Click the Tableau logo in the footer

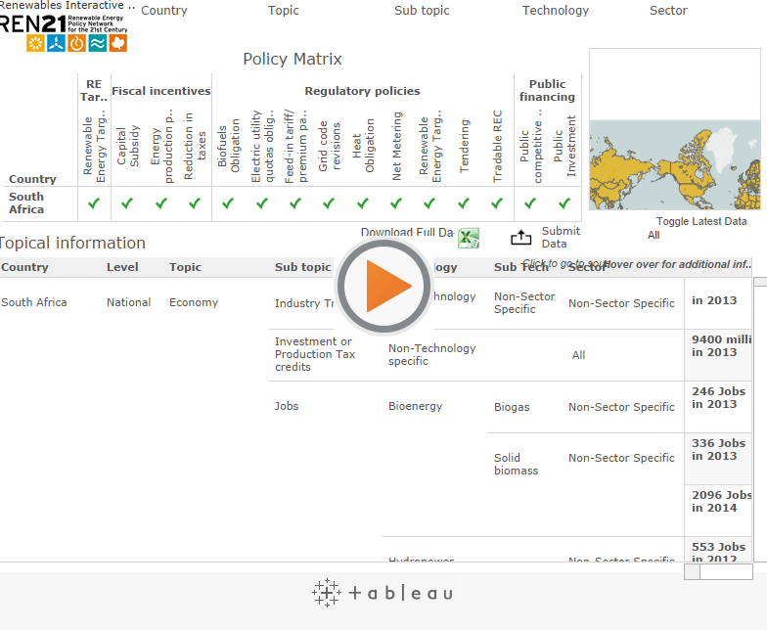tap(383, 593)
